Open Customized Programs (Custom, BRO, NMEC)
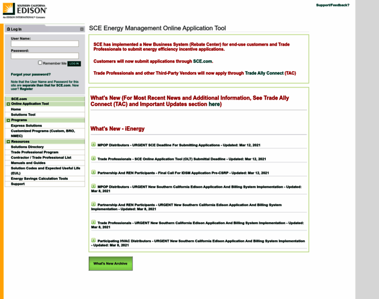 point(43,134)
